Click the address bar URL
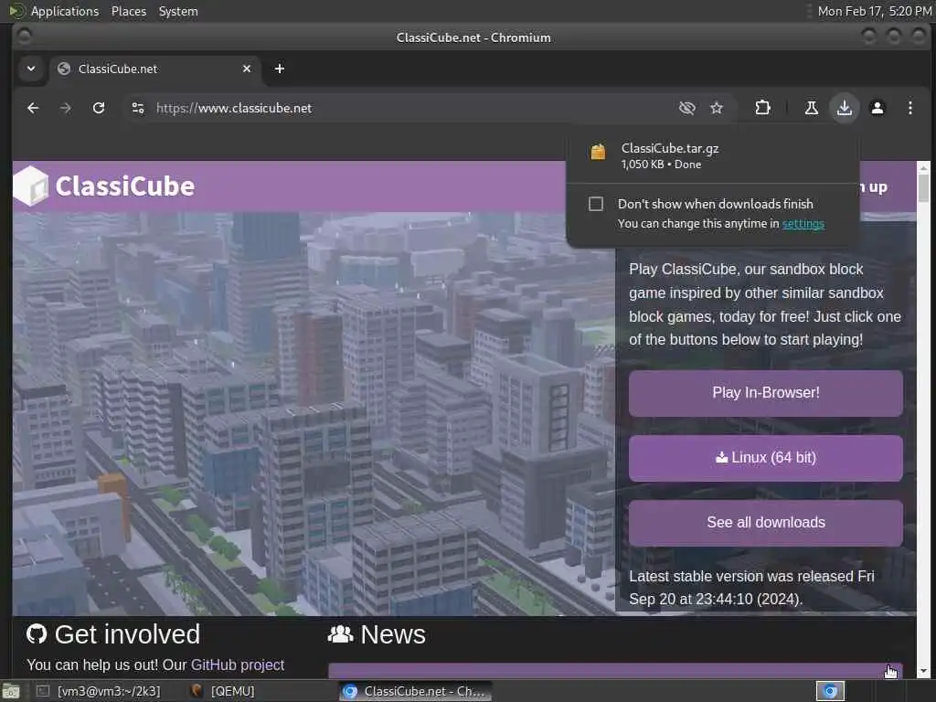The width and height of the screenshot is (936, 702). click(234, 108)
